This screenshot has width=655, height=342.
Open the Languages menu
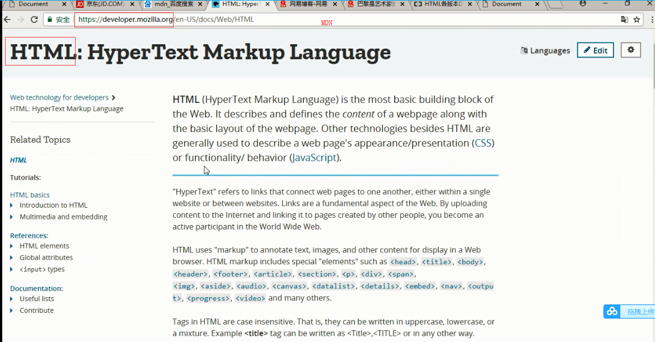[545, 50]
